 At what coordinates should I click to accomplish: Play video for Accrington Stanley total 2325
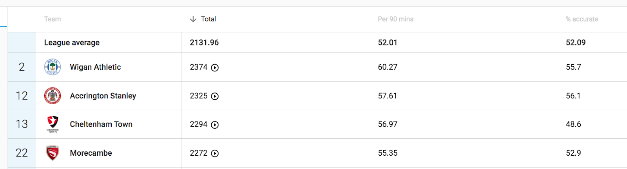[x=215, y=96]
